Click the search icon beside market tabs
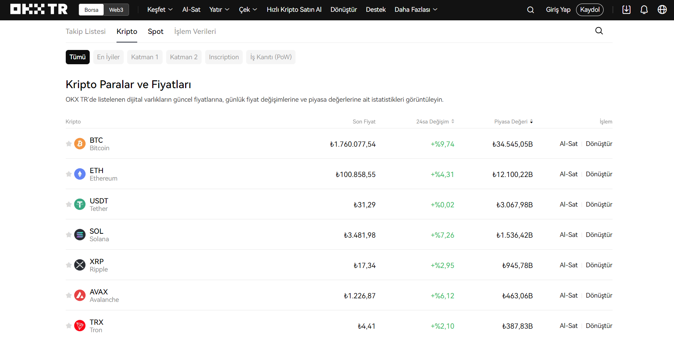The height and width of the screenshot is (339, 674). tap(599, 31)
